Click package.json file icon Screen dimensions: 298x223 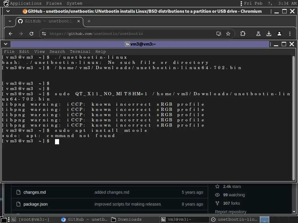[x=18, y=204]
